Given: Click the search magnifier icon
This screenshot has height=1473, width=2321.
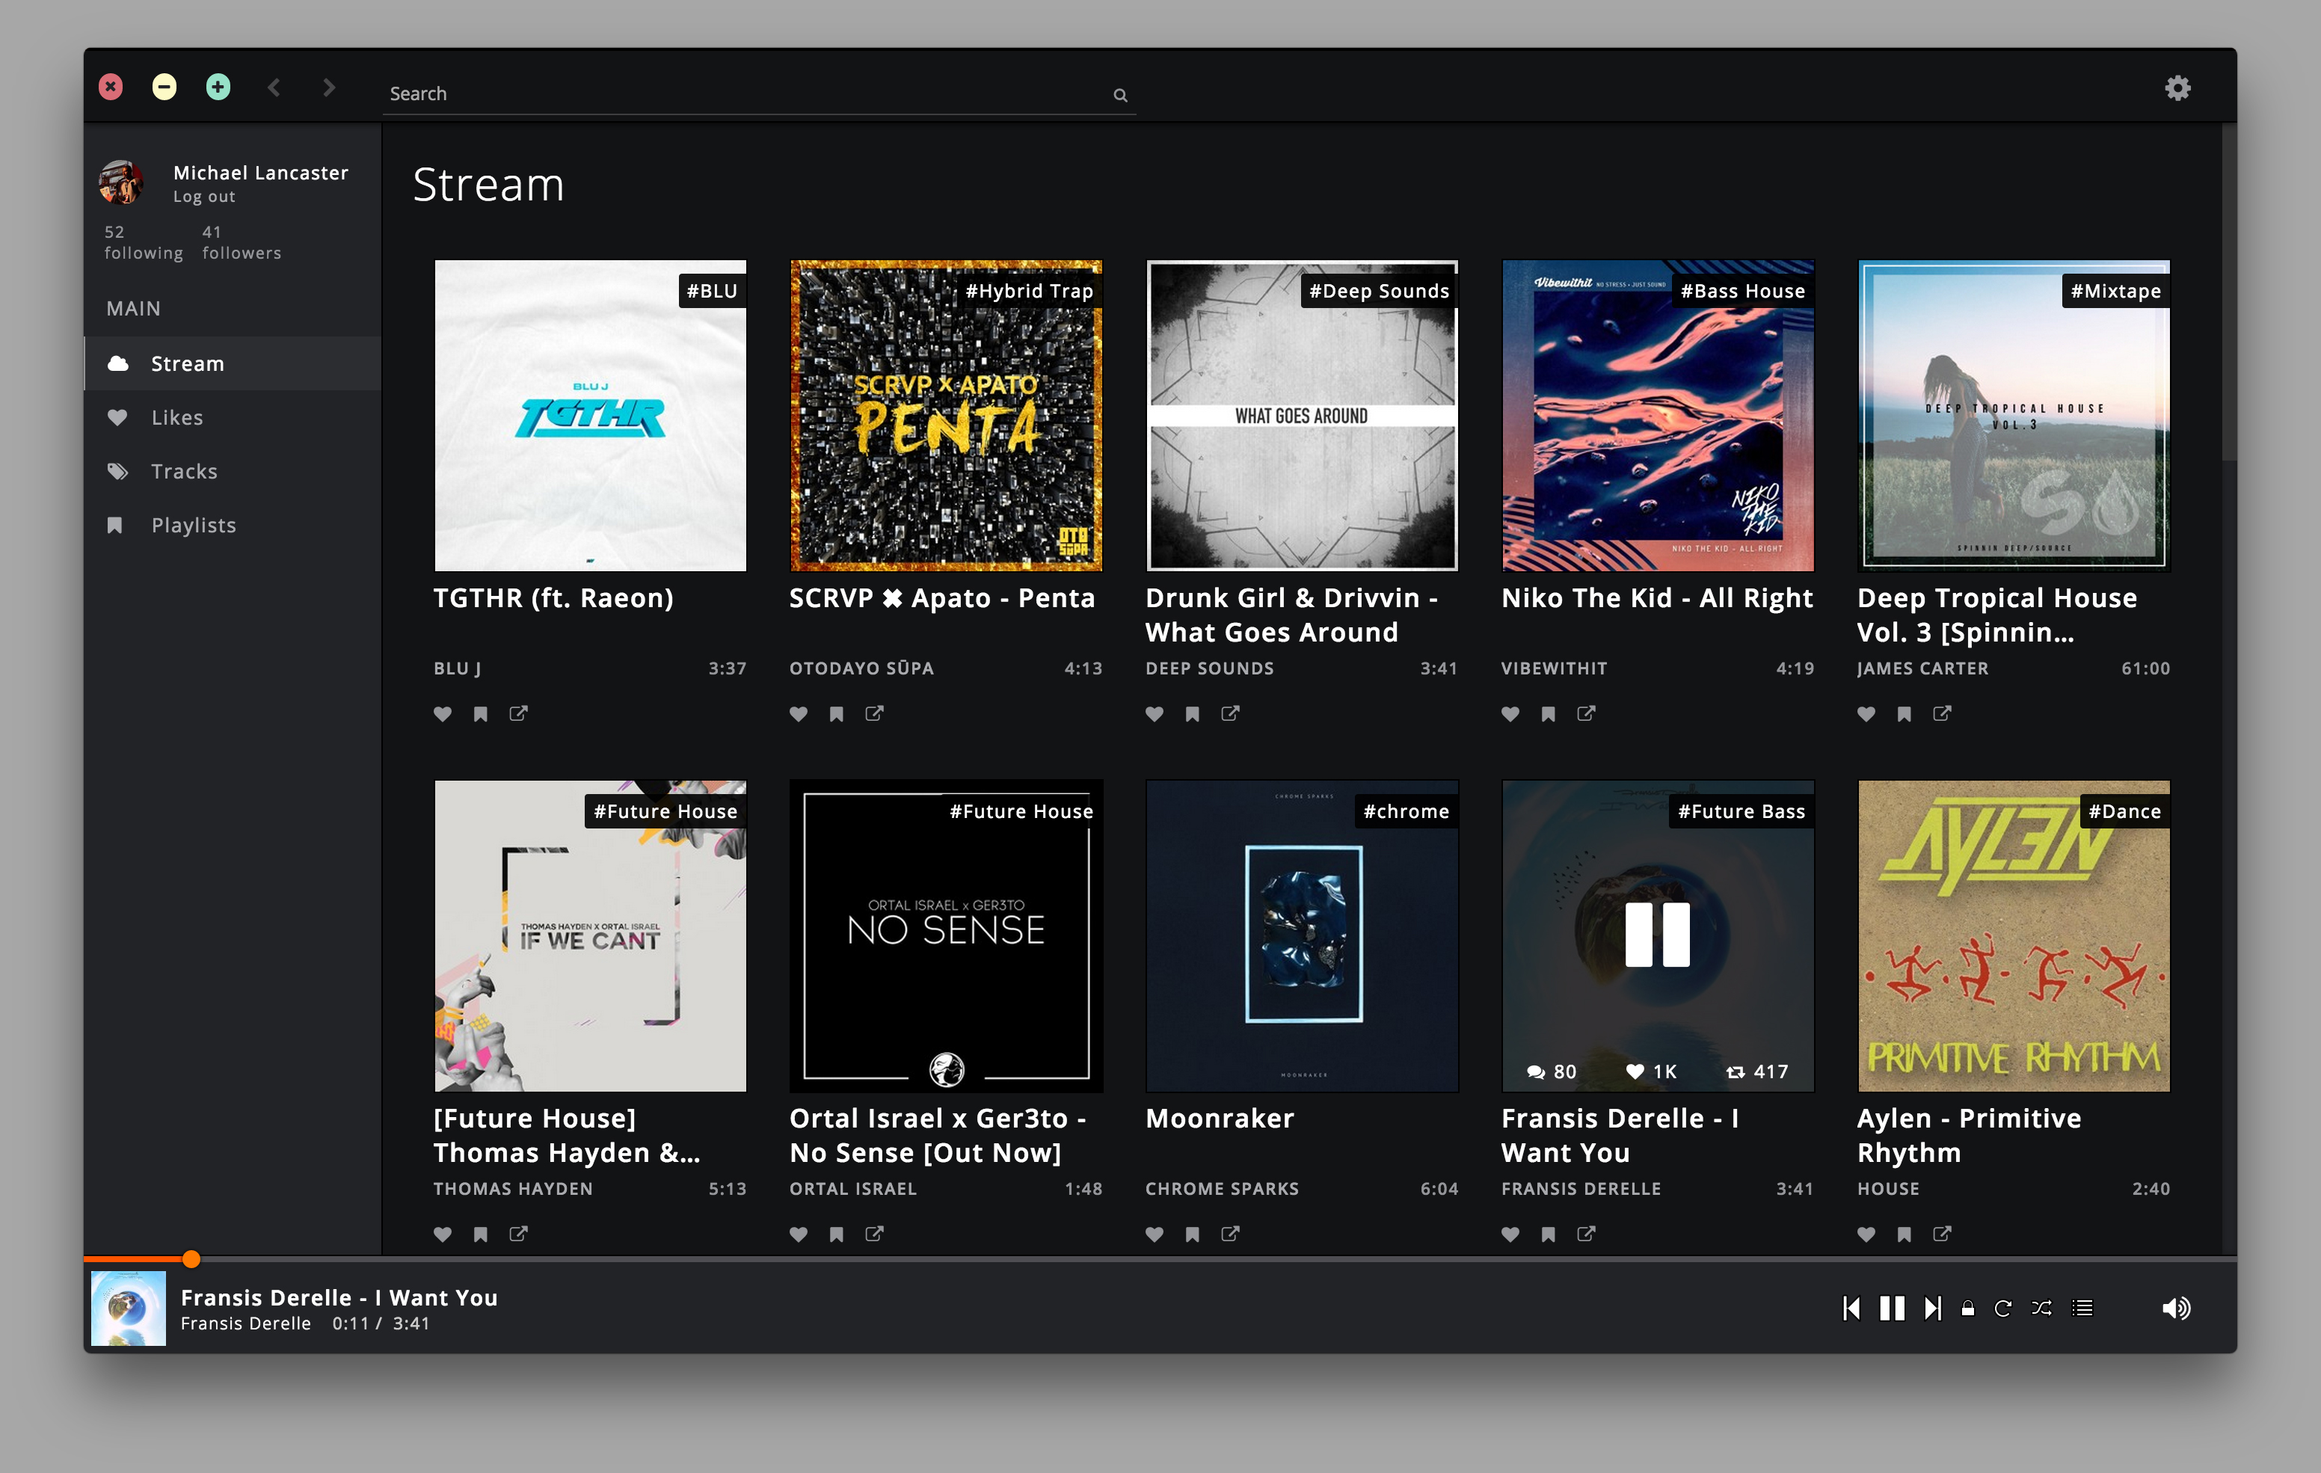Looking at the screenshot, I should click(1120, 94).
